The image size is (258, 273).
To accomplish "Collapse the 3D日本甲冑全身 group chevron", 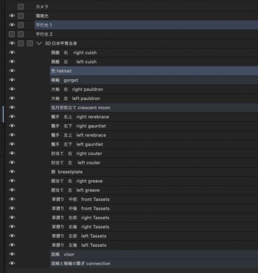I will click(39, 43).
